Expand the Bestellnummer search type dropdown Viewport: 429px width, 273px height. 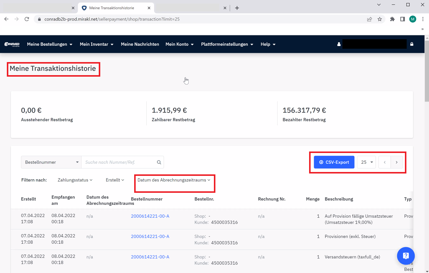[51, 162]
